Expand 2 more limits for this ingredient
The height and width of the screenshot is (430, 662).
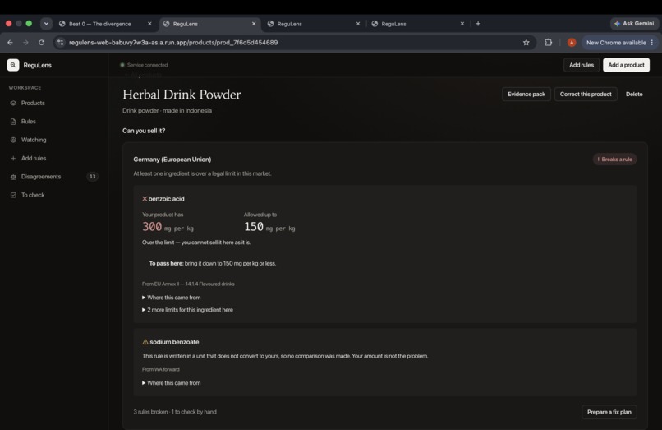click(187, 309)
